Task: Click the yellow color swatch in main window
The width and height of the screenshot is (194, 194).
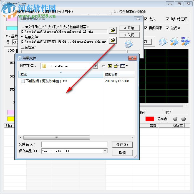Action: [11, 119]
